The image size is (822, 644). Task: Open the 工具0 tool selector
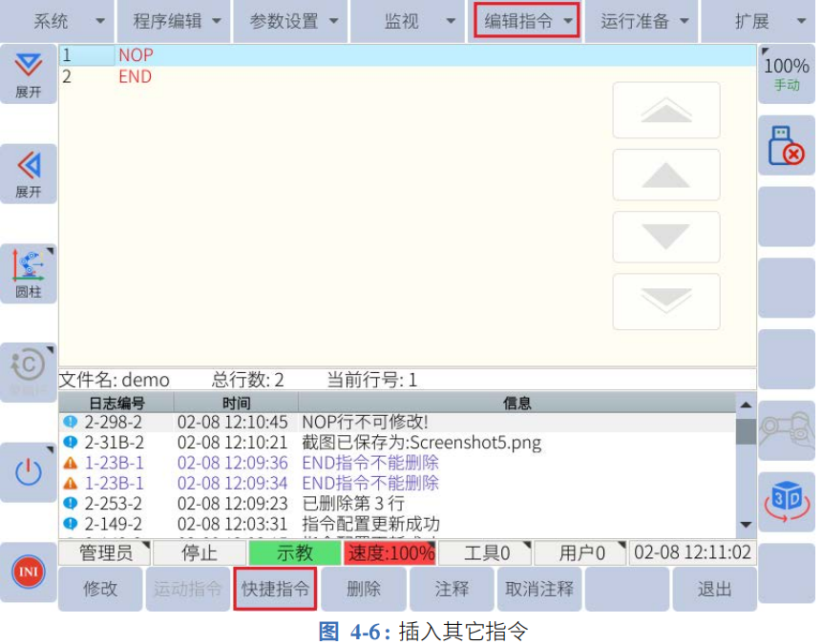[x=487, y=552]
